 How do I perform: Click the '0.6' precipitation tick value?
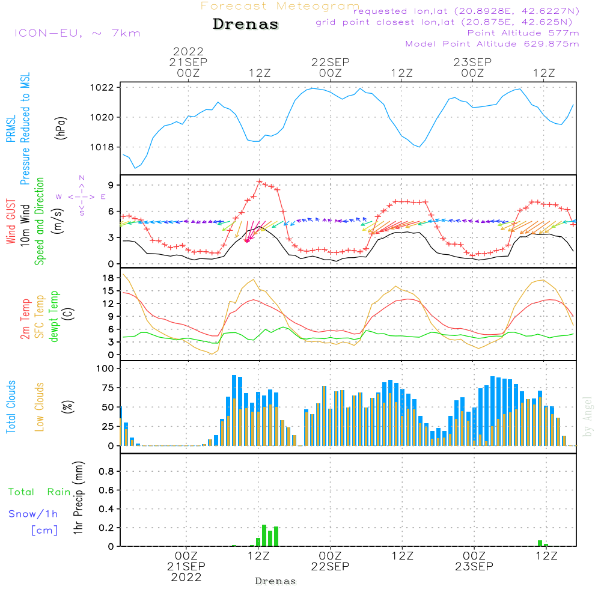[x=106, y=490]
